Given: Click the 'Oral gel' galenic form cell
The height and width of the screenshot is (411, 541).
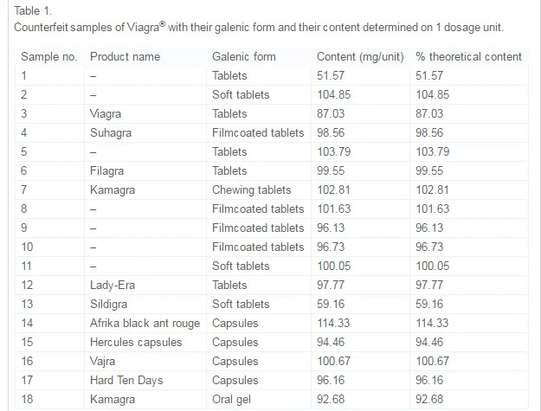Looking at the screenshot, I should [231, 399].
